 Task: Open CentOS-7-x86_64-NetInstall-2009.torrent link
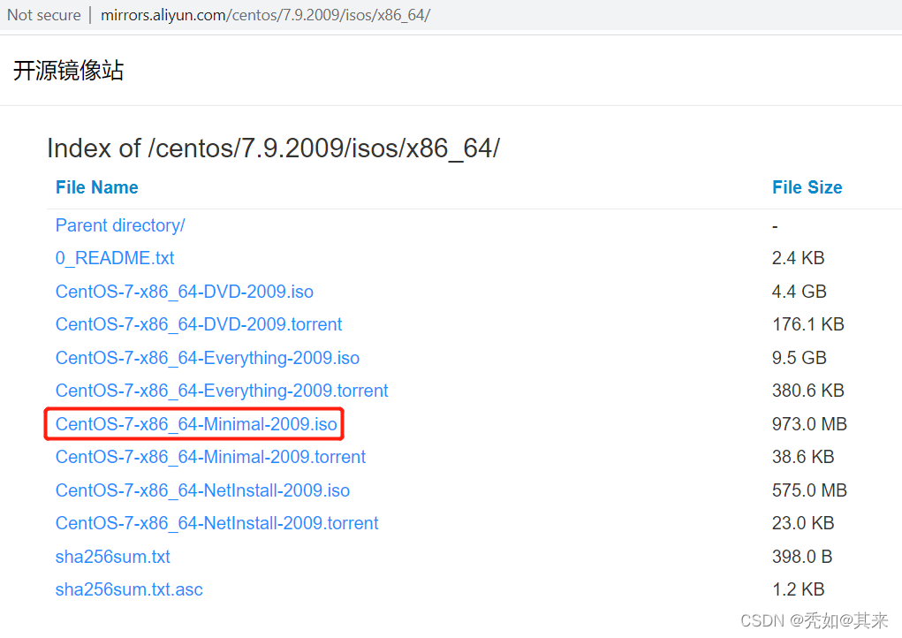pos(216,523)
